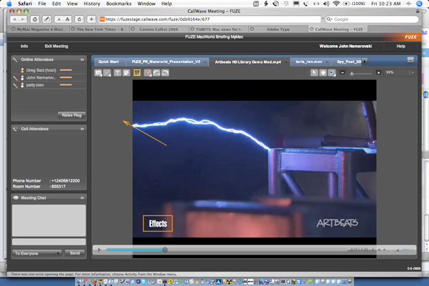Play the video in the player
429x286 pixels.
99,250
